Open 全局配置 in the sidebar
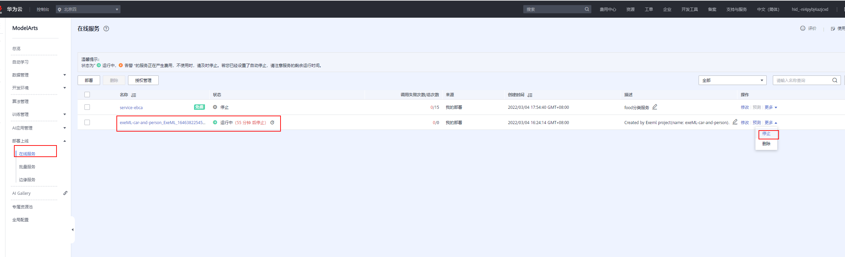This screenshot has height=257, width=845. click(x=20, y=220)
